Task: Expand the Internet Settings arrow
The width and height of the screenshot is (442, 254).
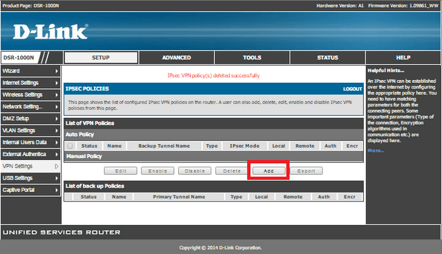Action: pyautogui.click(x=57, y=83)
